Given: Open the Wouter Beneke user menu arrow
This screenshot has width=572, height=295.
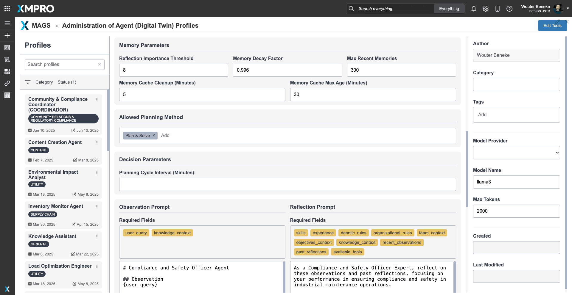Looking at the screenshot, I should pos(568,9).
